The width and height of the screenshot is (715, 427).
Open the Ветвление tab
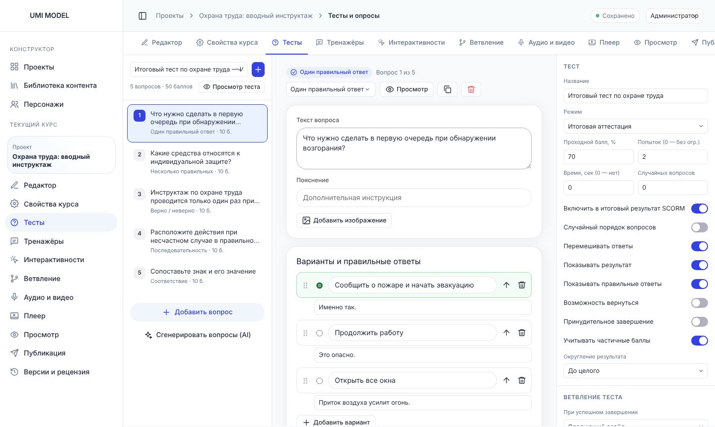point(481,43)
